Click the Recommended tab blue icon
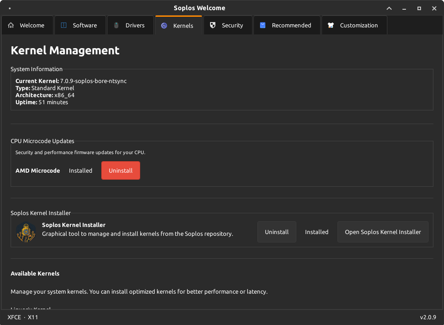The width and height of the screenshot is (444, 325). tap(263, 25)
